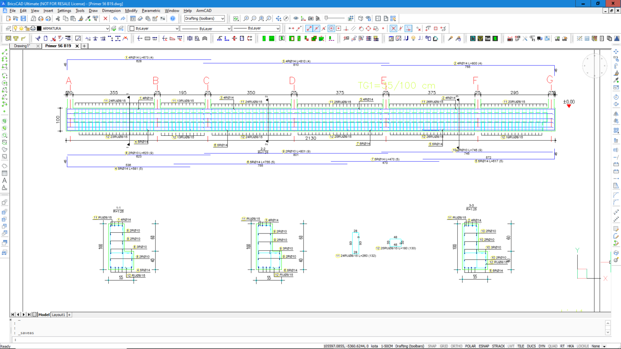Click the blue Help question mark icon
The height and width of the screenshot is (349, 621).
point(173,19)
